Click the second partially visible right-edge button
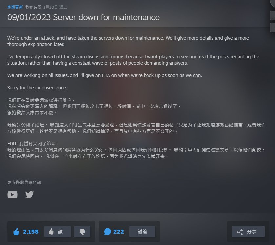275x245 pixels. [273, 15]
